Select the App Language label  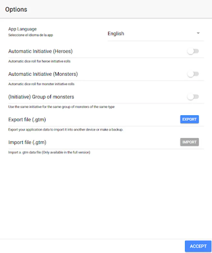[22, 29]
